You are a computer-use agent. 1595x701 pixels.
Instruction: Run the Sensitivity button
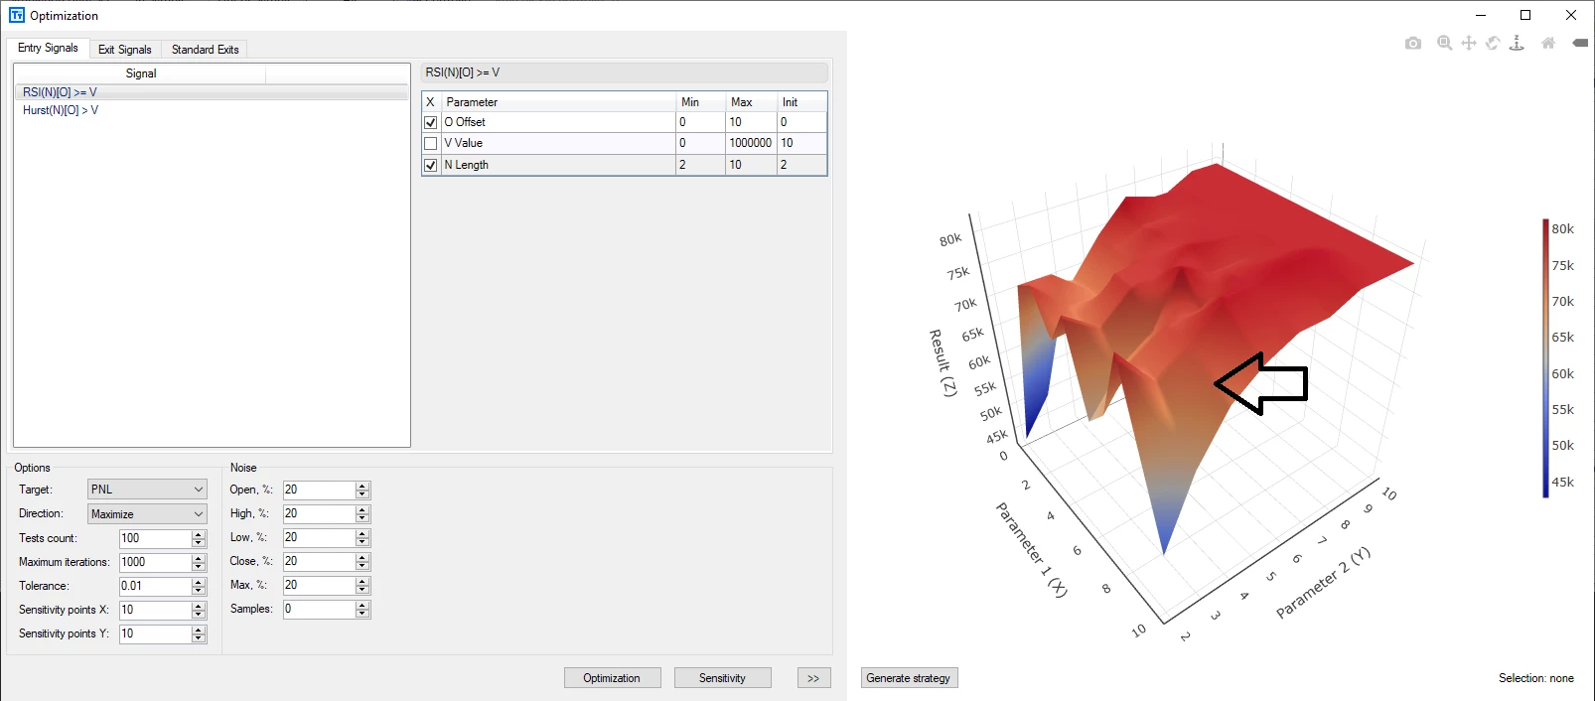point(722,678)
